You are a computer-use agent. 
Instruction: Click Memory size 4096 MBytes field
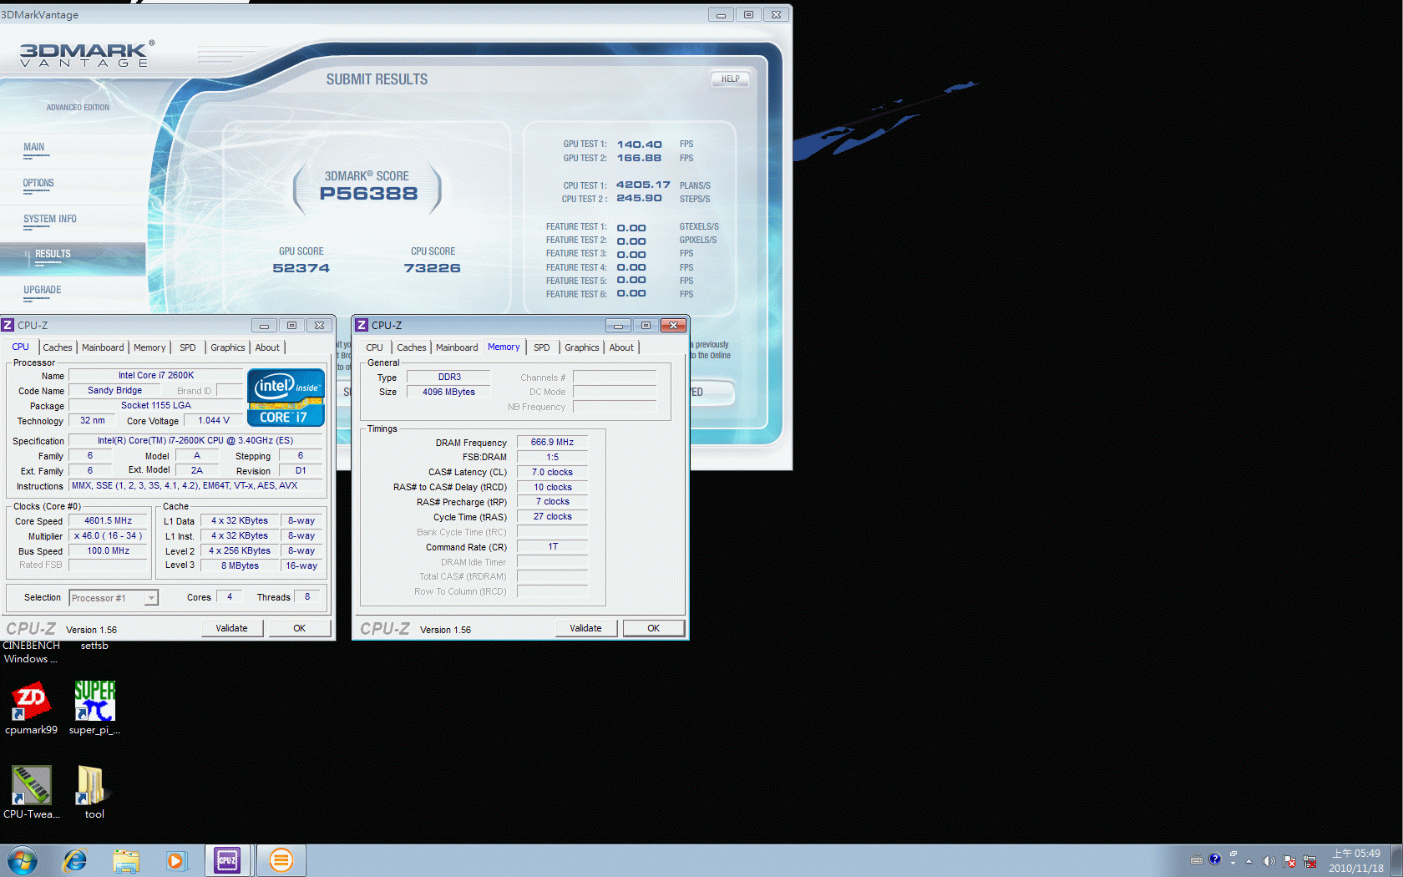pos(448,392)
